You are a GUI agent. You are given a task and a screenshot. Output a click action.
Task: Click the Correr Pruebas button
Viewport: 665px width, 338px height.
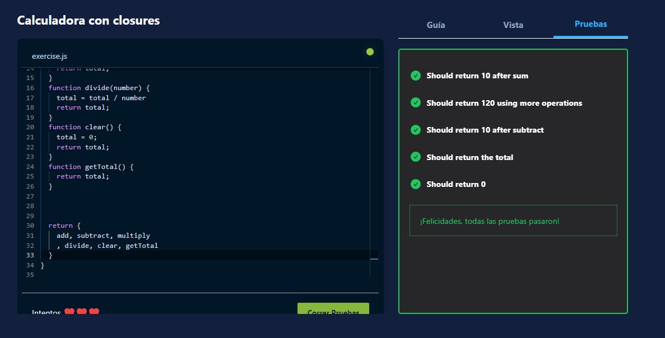tap(333, 309)
